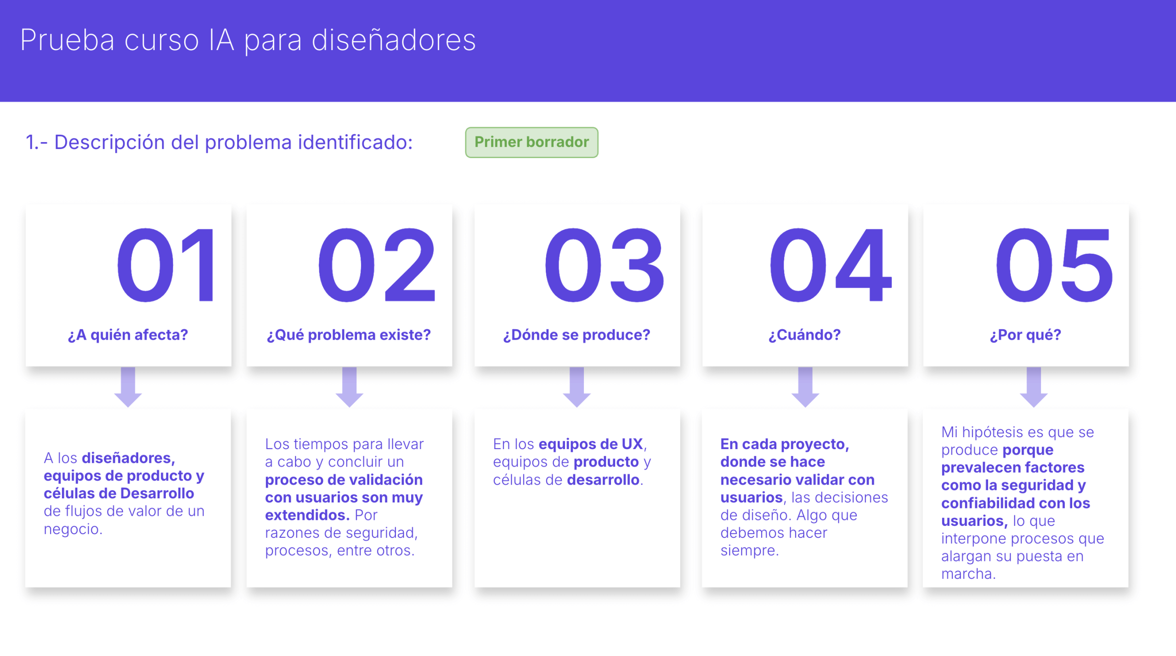Click the ¿A quién afecta? heading
Viewport: 1176px width, 656px height.
pyautogui.click(x=128, y=335)
